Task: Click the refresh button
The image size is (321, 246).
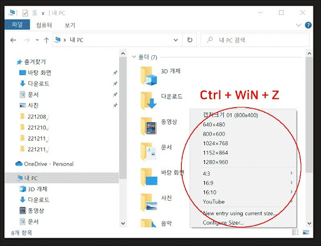Action: point(189,40)
